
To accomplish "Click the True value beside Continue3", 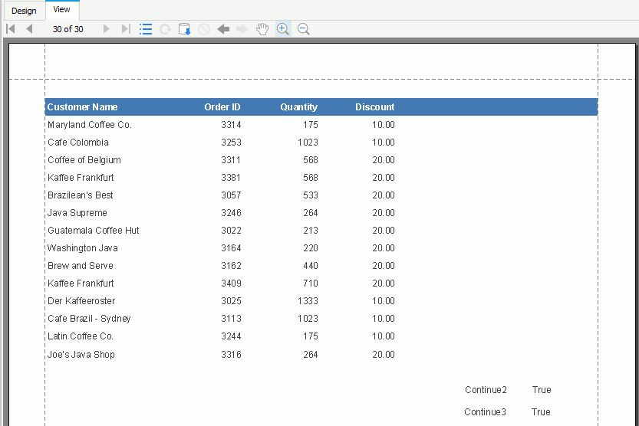I will [x=541, y=412].
